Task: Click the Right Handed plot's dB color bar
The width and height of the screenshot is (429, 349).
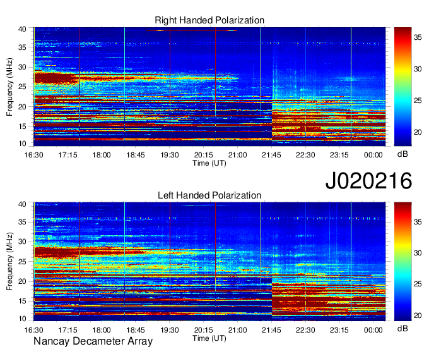Action: (403, 87)
